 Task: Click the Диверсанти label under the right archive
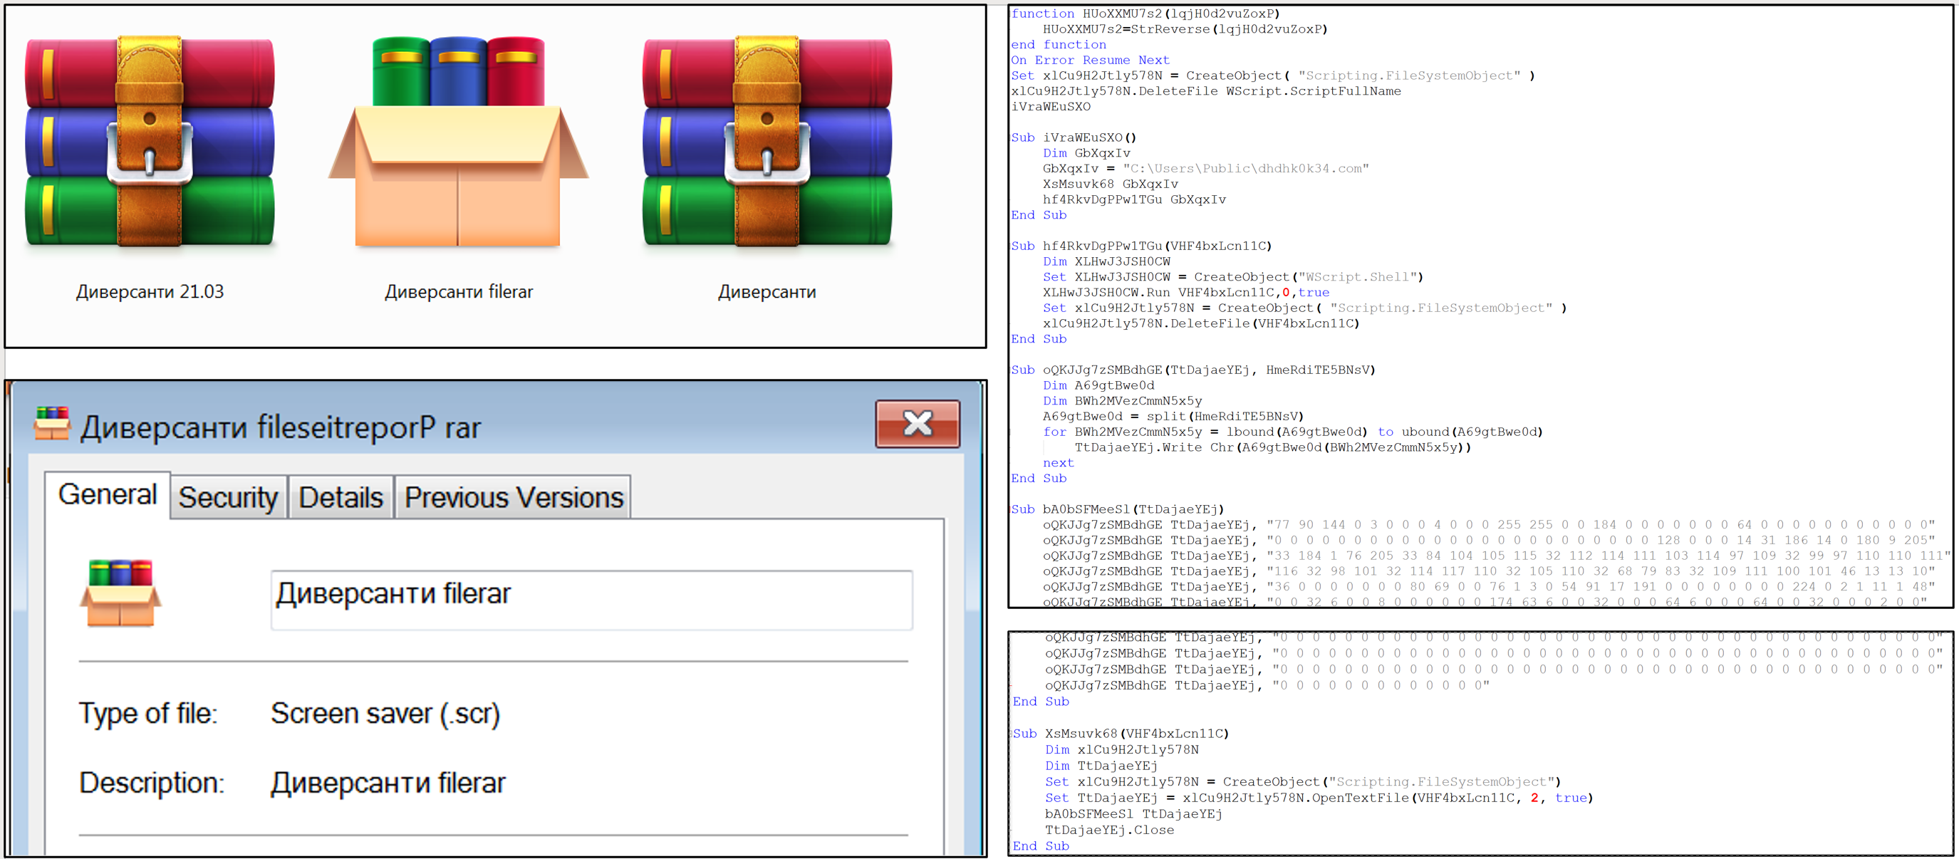pos(767,292)
